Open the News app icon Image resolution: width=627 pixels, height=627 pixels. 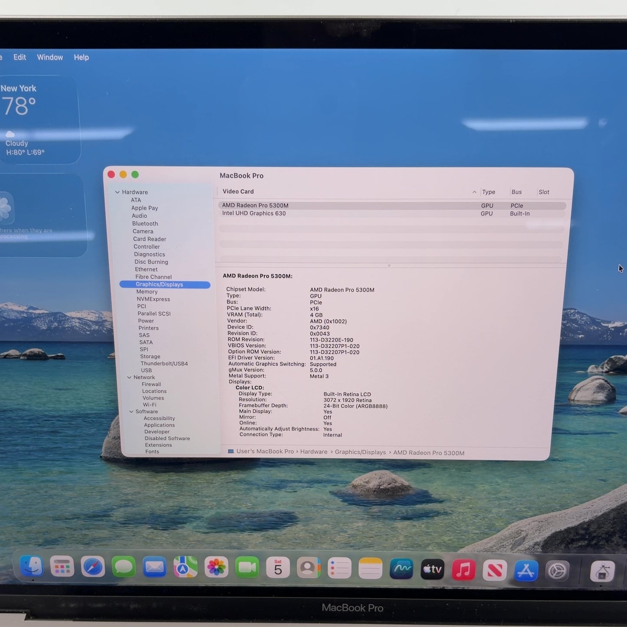point(495,570)
